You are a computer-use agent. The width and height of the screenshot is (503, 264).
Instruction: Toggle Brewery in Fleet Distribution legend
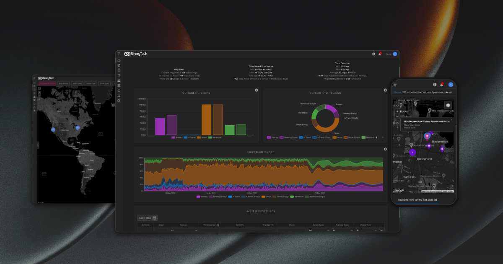(202, 196)
